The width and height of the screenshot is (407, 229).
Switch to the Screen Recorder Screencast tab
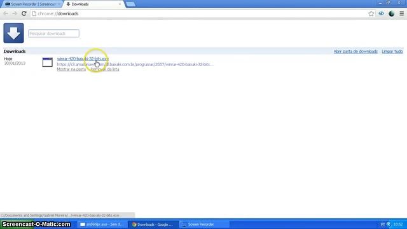pos(32,4)
